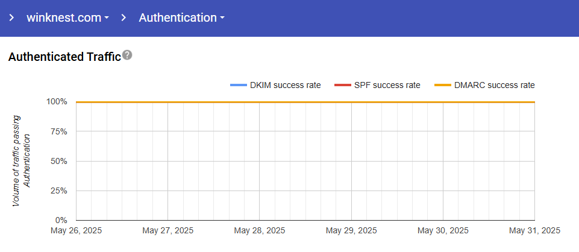This screenshot has height=252, width=579.
Task: Click the 100% y-axis label
Action: (x=57, y=102)
